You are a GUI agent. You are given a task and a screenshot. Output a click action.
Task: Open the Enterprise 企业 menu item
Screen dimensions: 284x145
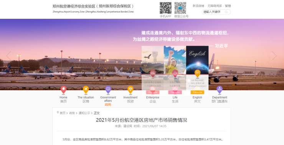tap(153, 99)
